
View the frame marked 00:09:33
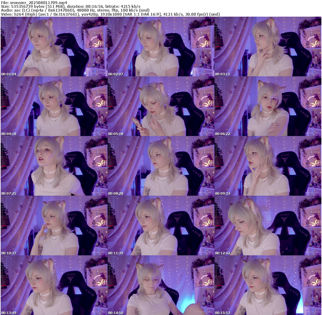[268, 166]
